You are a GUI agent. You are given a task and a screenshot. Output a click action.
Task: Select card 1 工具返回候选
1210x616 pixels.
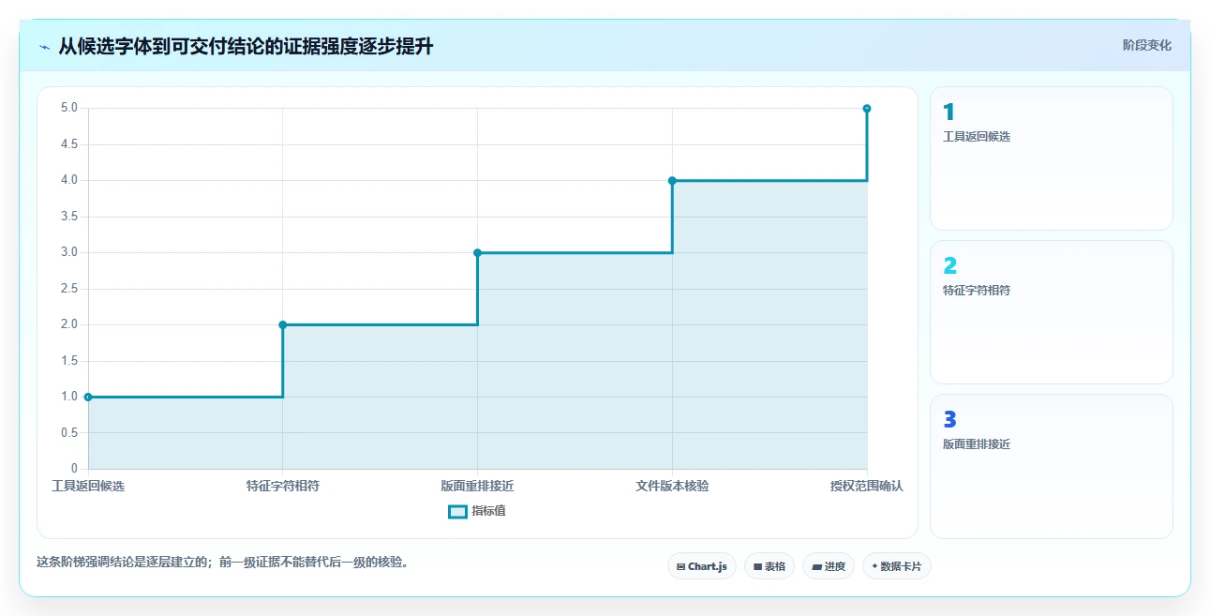(1052, 158)
